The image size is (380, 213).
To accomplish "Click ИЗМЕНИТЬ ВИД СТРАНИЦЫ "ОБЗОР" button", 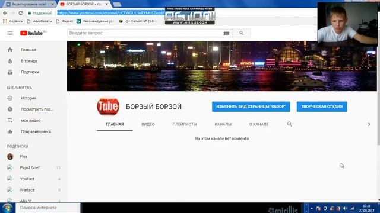I will click(251, 106).
